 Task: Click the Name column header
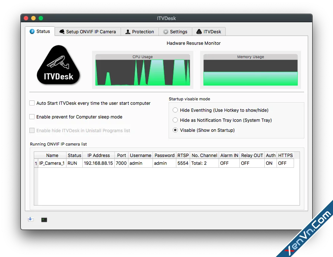pos(52,155)
